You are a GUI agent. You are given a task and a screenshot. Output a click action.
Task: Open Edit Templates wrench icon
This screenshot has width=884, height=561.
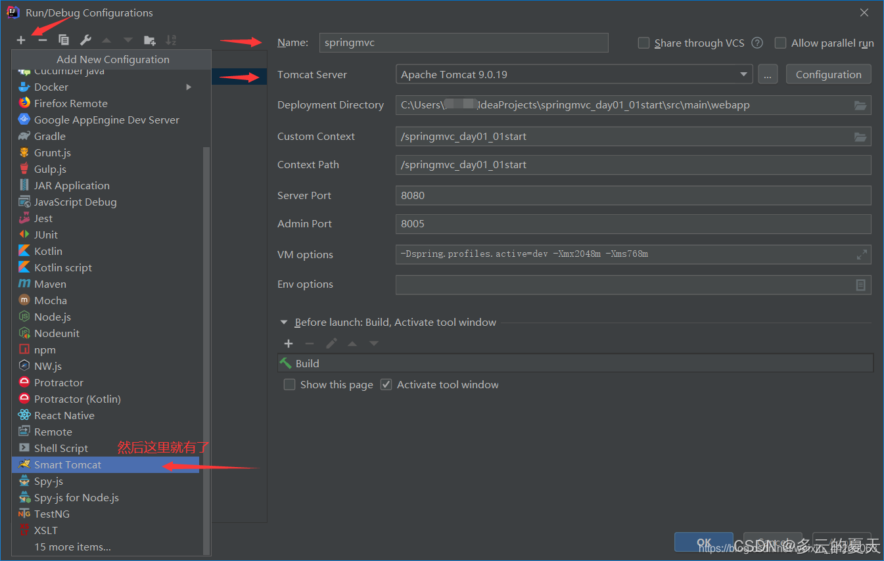(x=85, y=40)
